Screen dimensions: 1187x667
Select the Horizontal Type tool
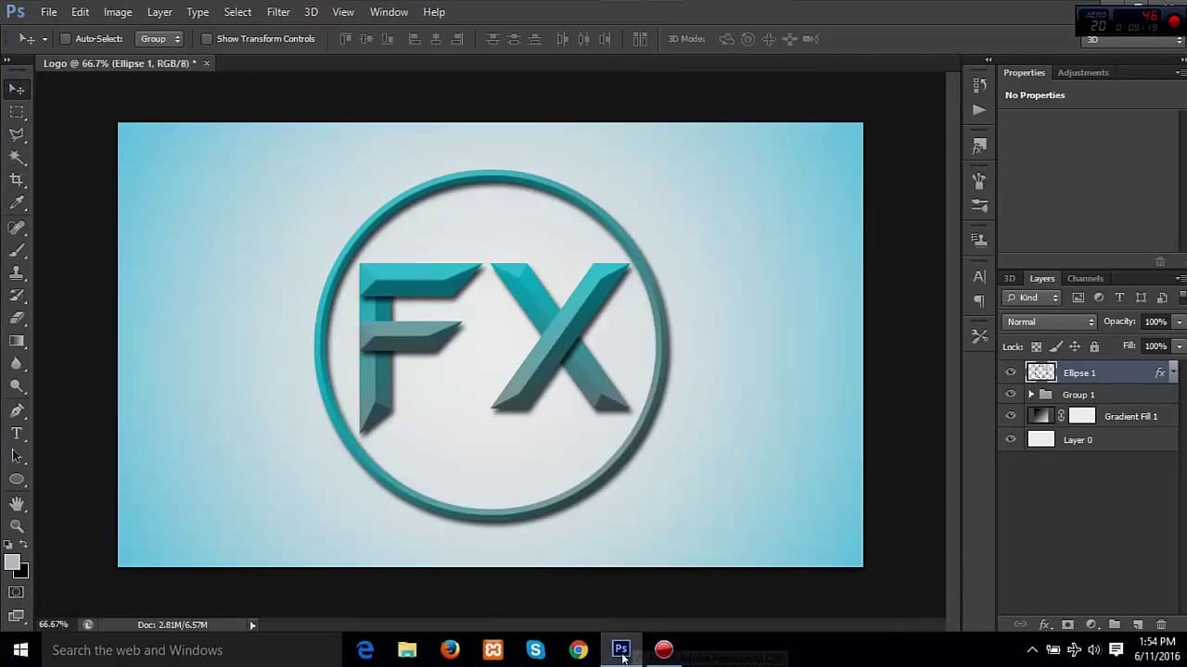17,433
